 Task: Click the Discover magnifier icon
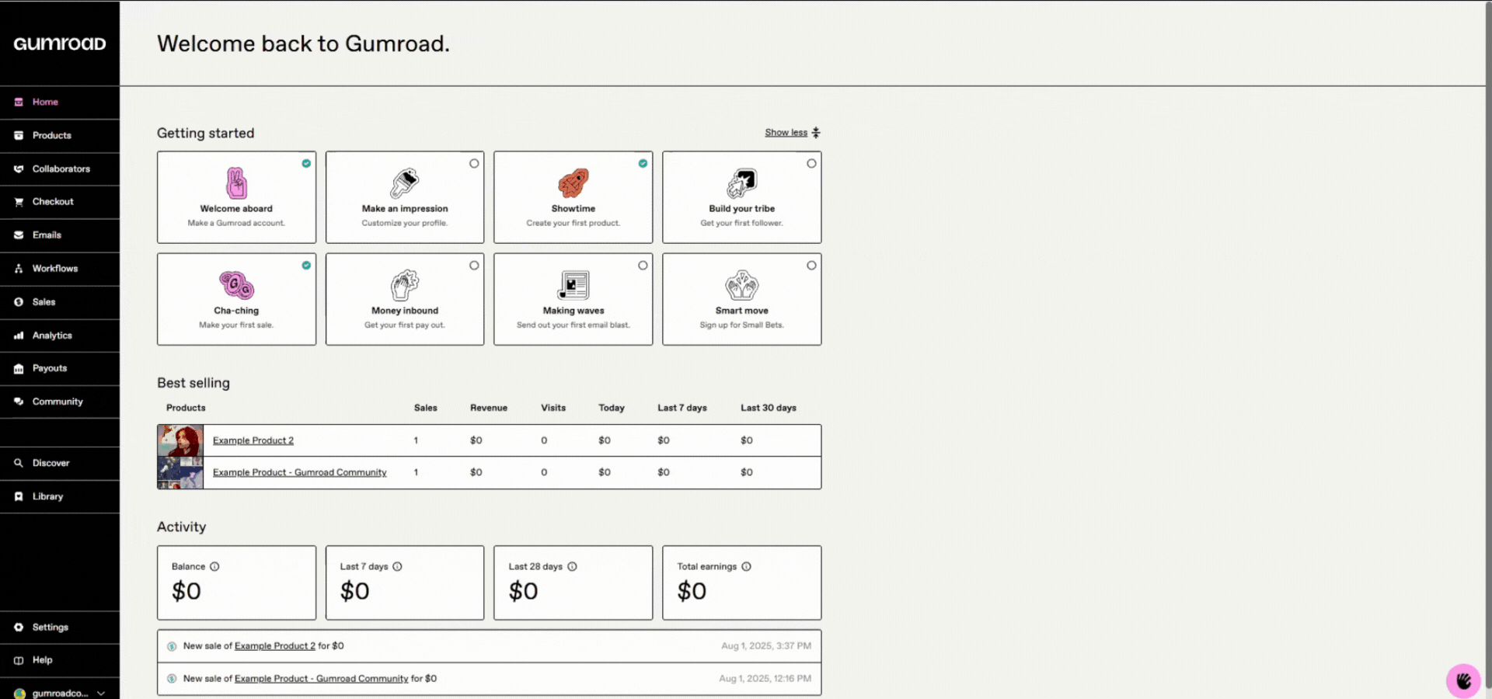[19, 463]
